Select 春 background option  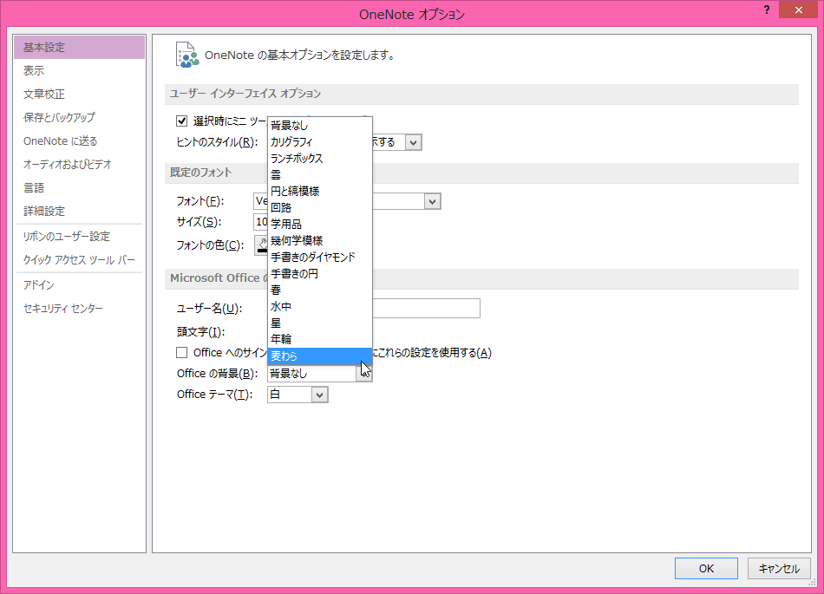pos(320,290)
